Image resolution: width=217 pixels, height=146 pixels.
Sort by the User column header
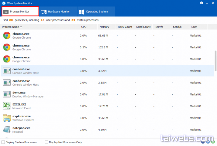194,27
